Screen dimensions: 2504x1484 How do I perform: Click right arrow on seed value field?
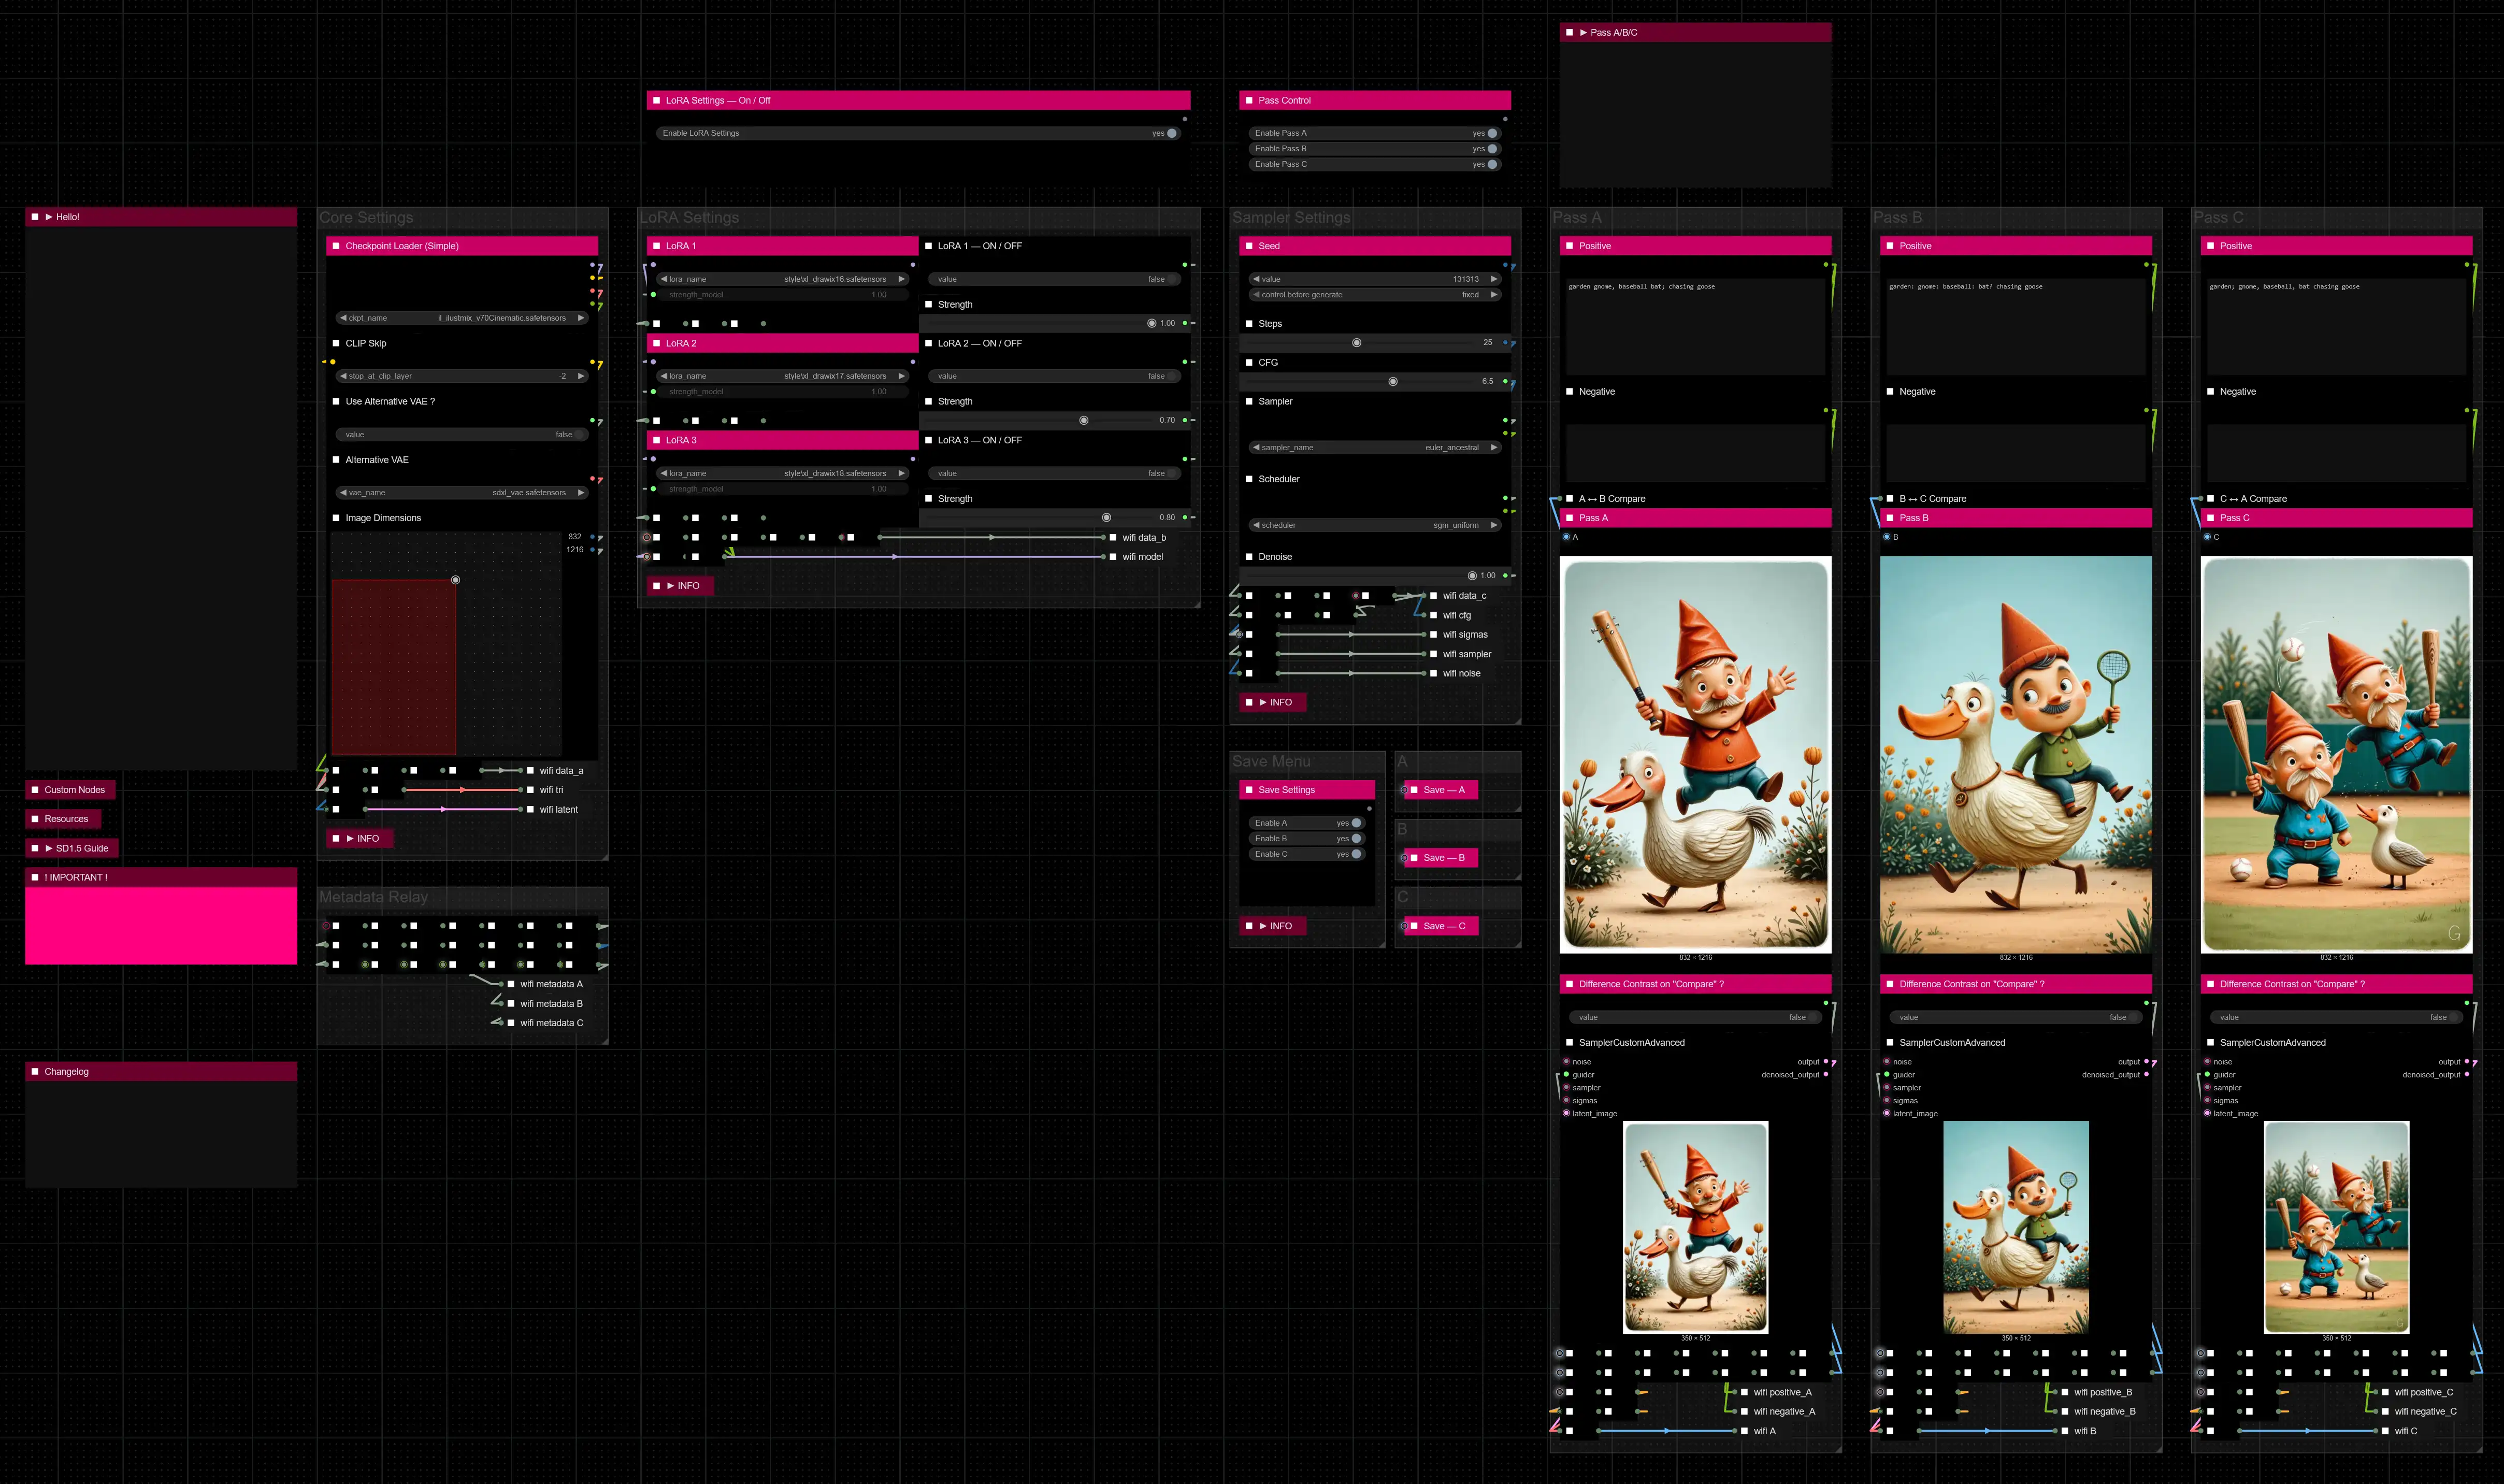[x=1494, y=279]
